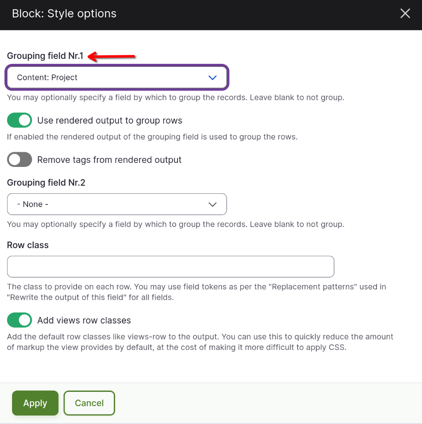Cancel the style options changes
Screen dimensions: 422x424
89,403
